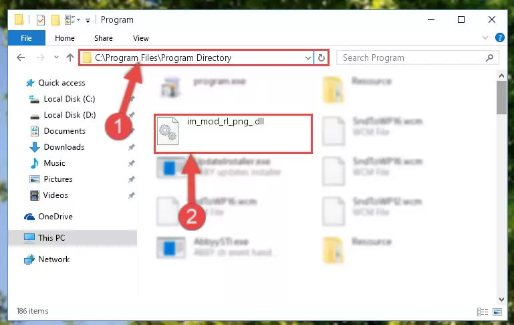Select the im_mod_rl_png_.dll file name
This screenshot has width=514, height=325.
pos(225,121)
